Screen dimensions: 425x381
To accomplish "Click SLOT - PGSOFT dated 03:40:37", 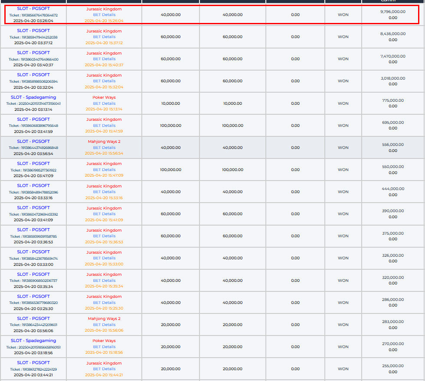I will tap(33, 53).
